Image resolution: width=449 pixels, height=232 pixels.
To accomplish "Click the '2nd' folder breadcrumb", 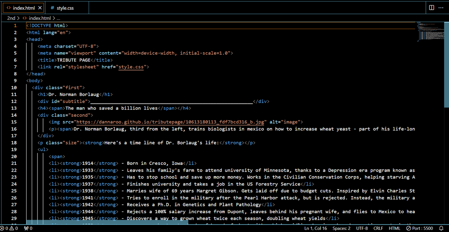I will [x=11, y=18].
